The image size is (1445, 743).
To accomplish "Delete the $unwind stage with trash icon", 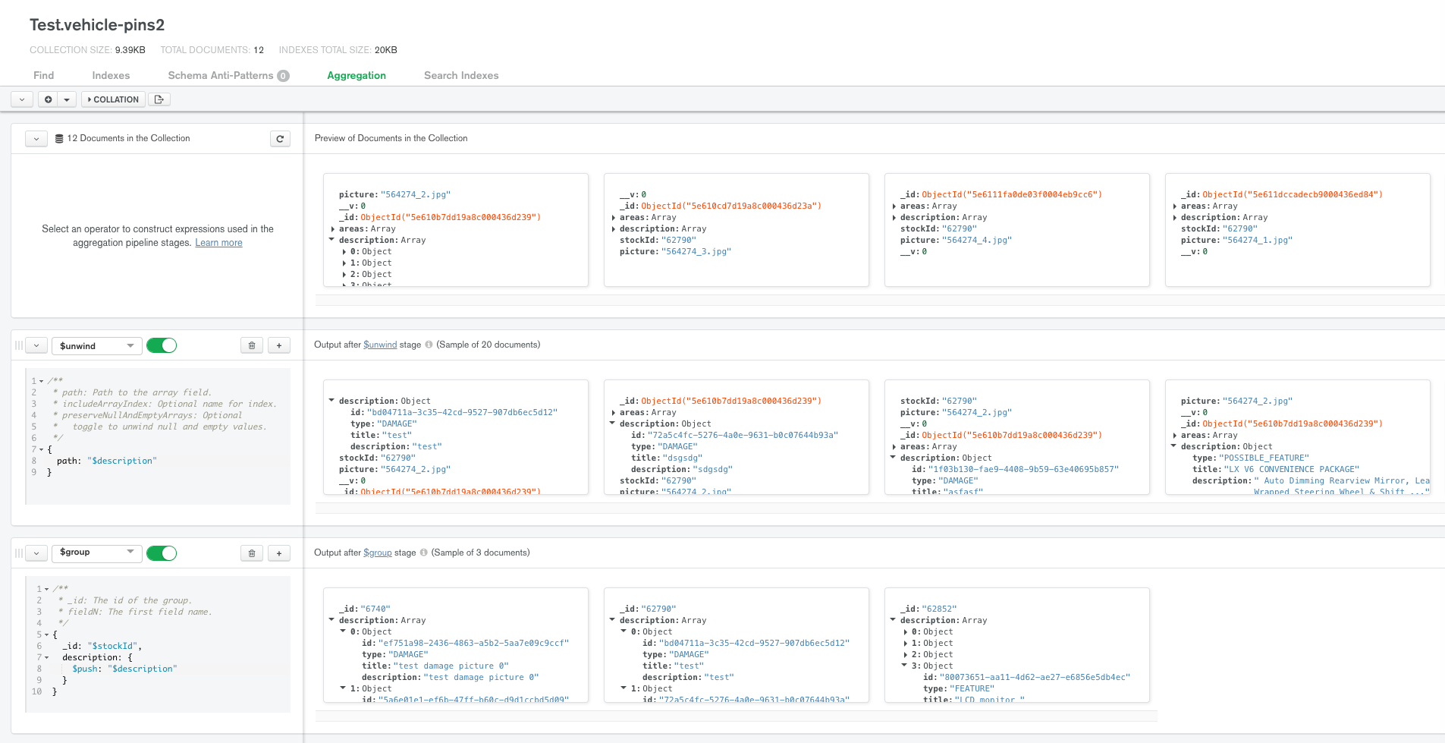I will [x=252, y=346].
